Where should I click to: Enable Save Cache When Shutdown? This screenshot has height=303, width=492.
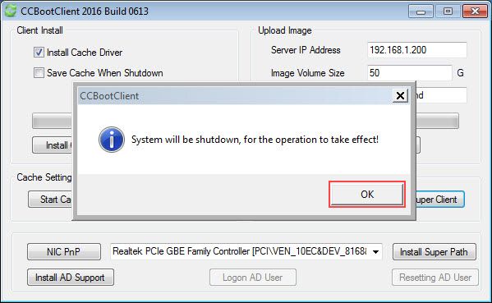click(39, 73)
